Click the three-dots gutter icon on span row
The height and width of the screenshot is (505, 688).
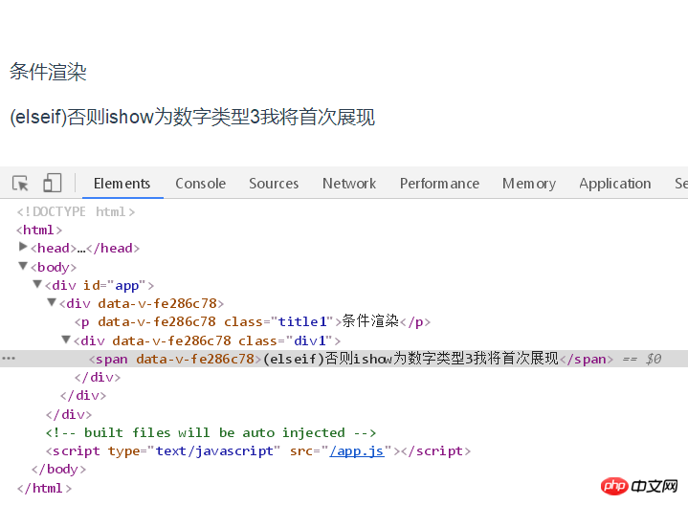tap(9, 359)
